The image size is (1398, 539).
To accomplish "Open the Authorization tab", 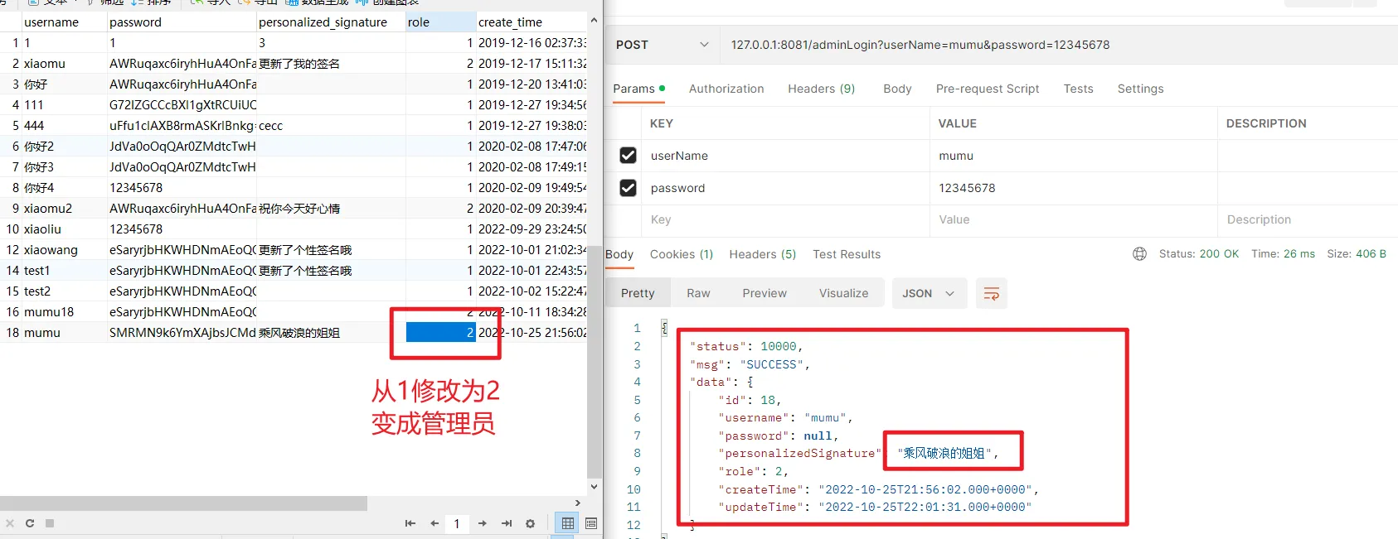I will tap(726, 89).
